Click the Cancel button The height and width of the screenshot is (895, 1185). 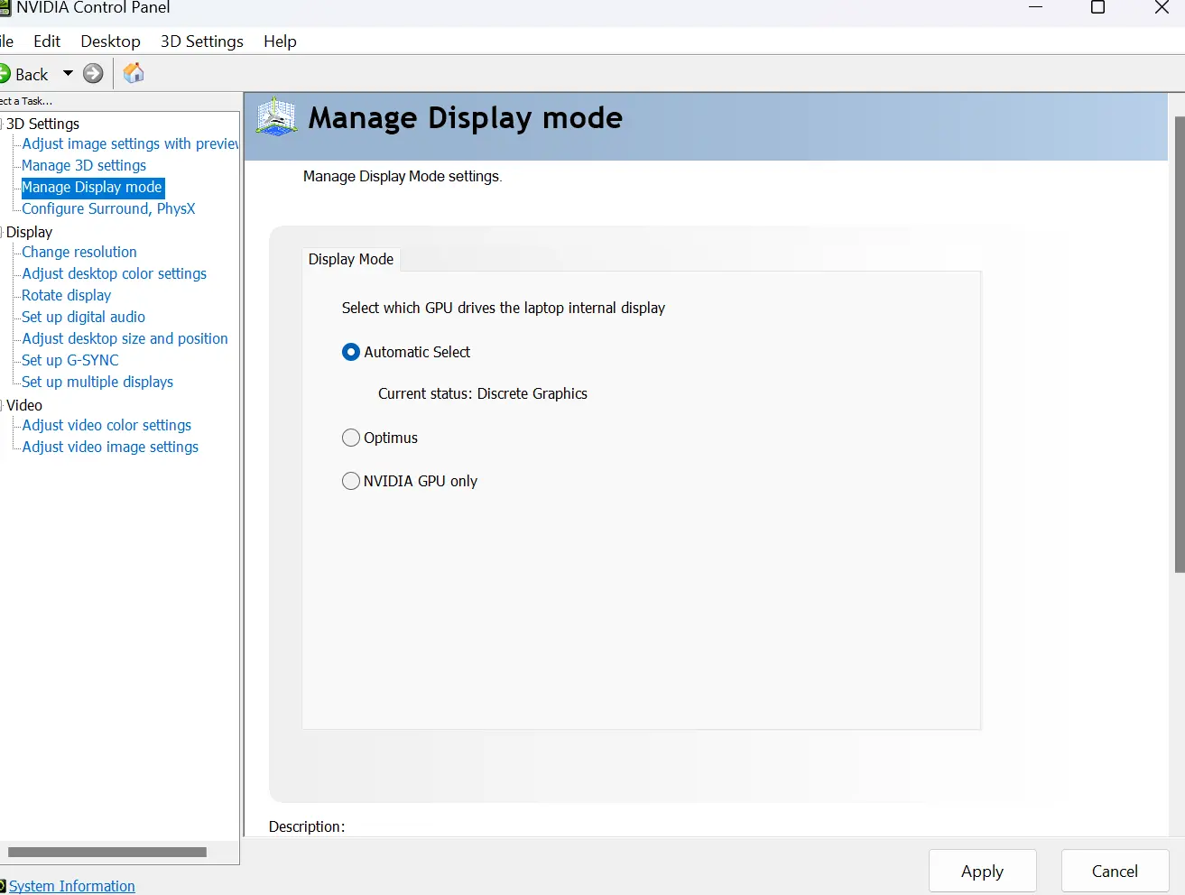click(x=1115, y=871)
